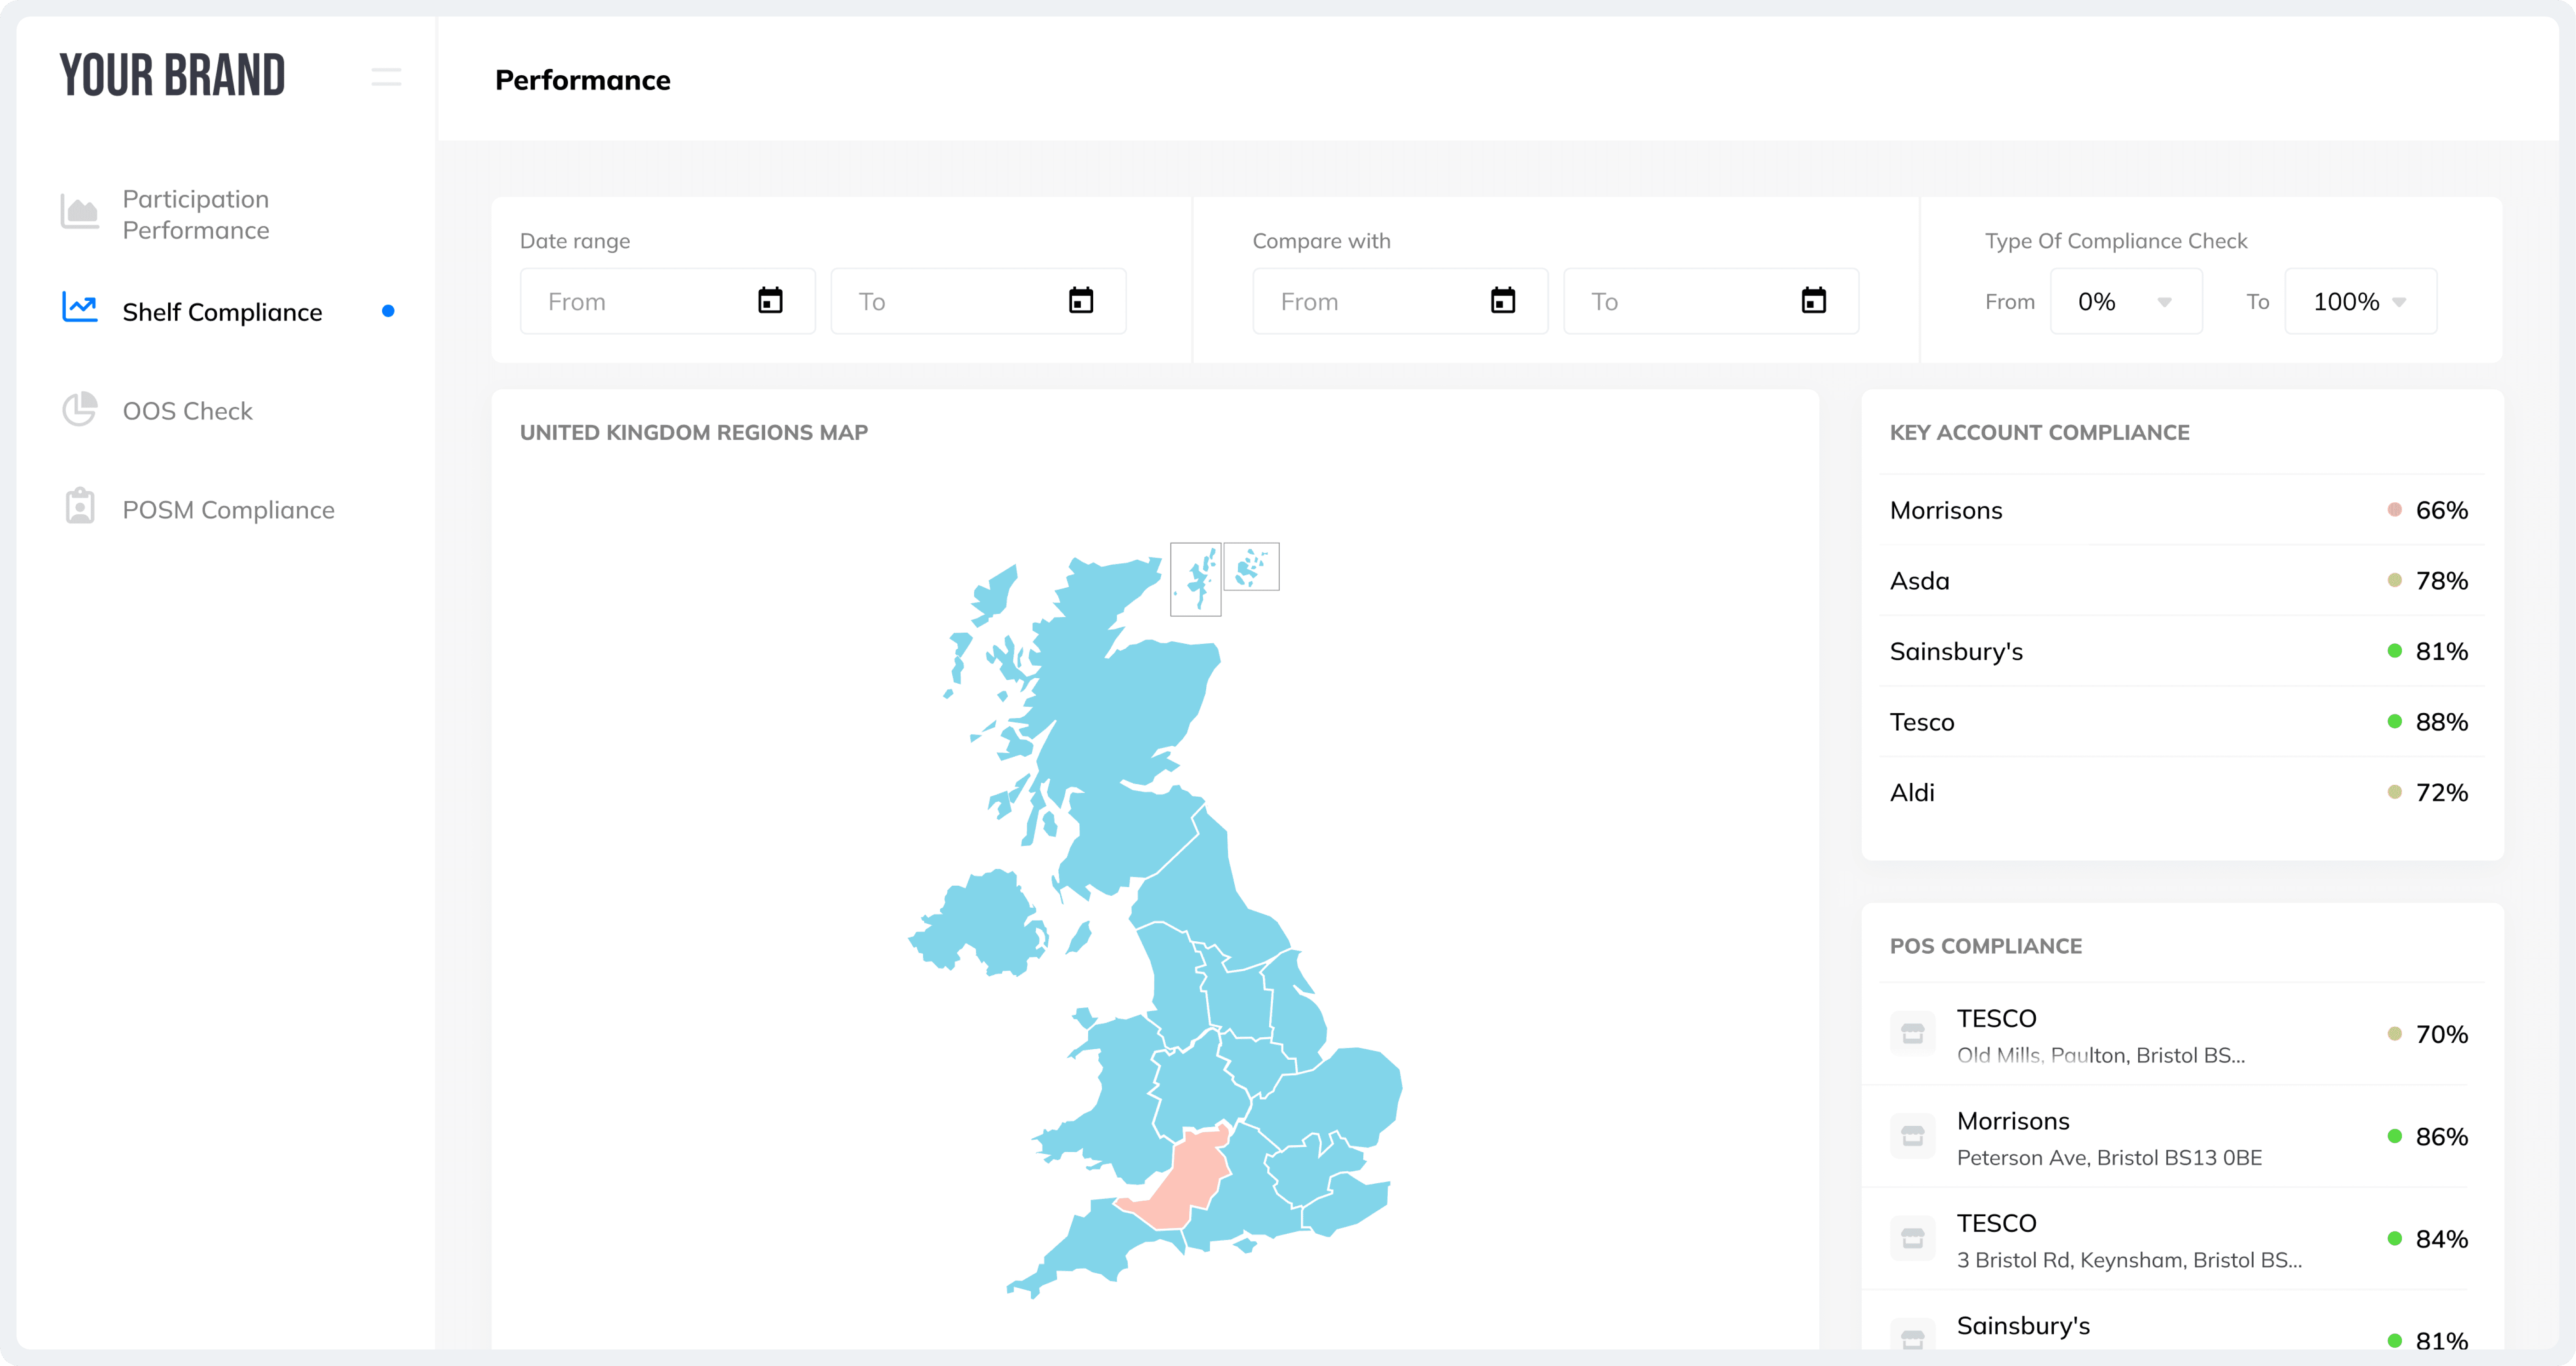The height and width of the screenshot is (1366, 2576).
Task: Select Northern Ireland on the regions map
Action: point(985,924)
